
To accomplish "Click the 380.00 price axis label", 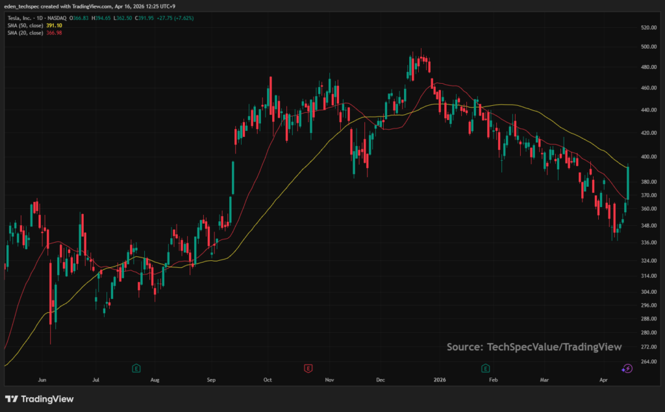I will coord(649,182).
